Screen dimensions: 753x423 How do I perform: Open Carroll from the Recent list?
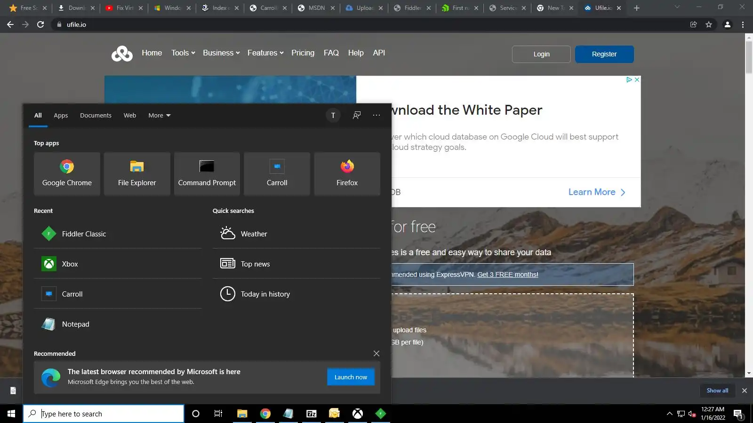118,294
